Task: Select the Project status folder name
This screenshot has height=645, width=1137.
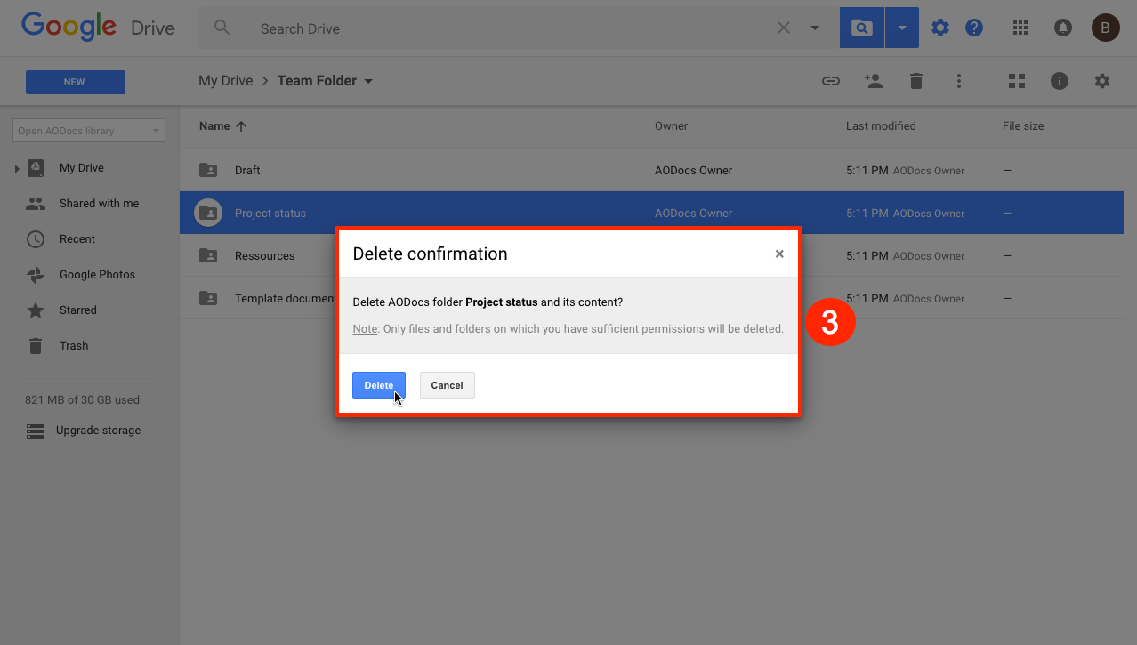Action: (270, 214)
